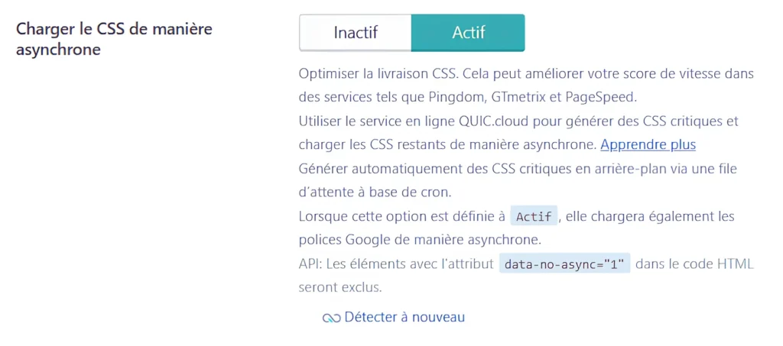This screenshot has width=783, height=346.
Task: Click the API: label in the description
Action: pyautogui.click(x=310, y=264)
